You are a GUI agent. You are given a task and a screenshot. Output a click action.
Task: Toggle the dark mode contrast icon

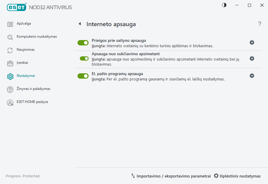point(224,5)
